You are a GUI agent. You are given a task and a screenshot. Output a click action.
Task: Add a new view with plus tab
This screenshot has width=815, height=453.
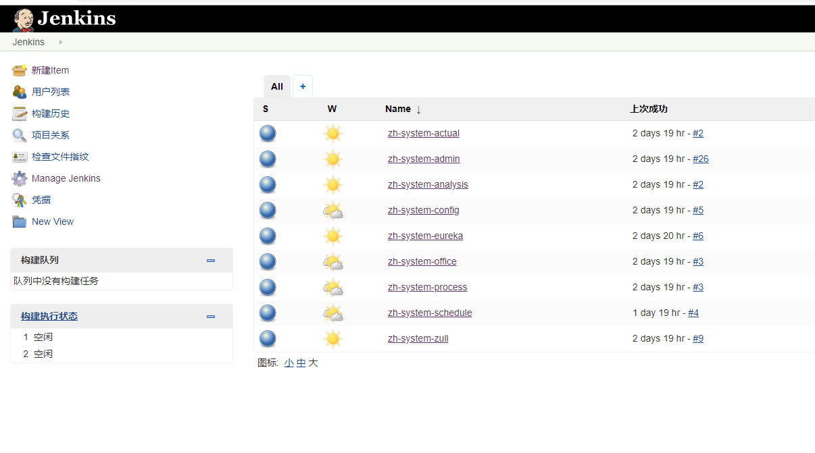click(x=303, y=86)
